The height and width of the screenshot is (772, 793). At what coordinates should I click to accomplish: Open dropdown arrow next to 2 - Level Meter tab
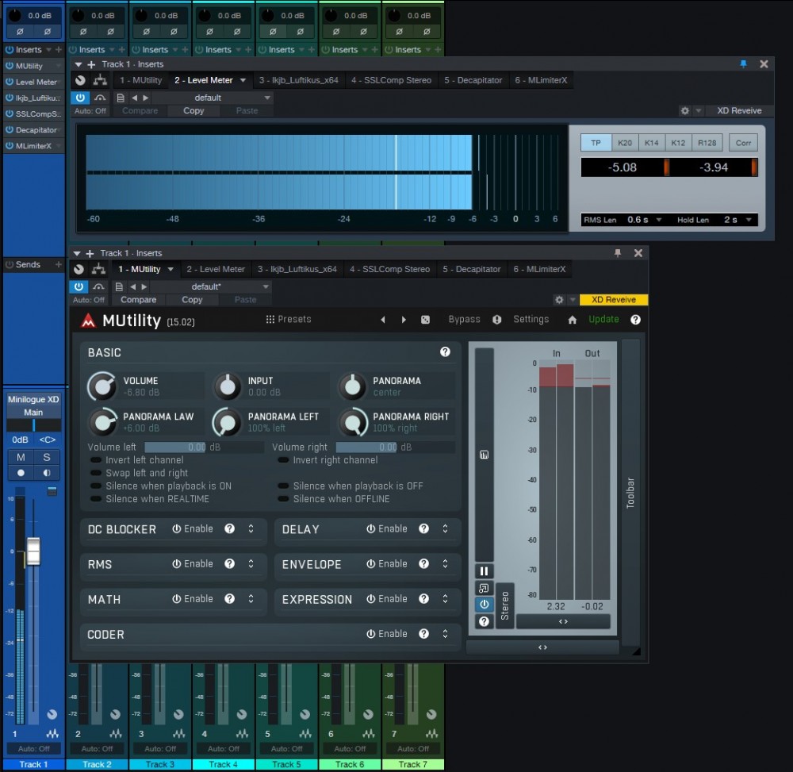click(243, 80)
